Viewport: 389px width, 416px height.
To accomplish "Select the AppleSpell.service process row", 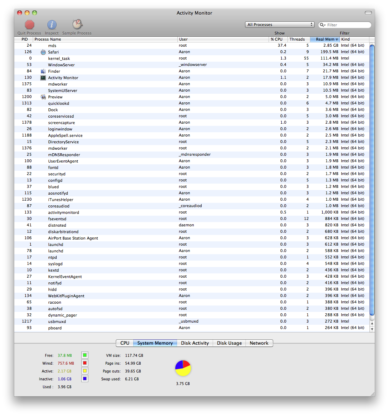I will point(192,135).
